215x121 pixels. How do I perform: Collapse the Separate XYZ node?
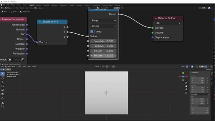[x=40, y=22]
